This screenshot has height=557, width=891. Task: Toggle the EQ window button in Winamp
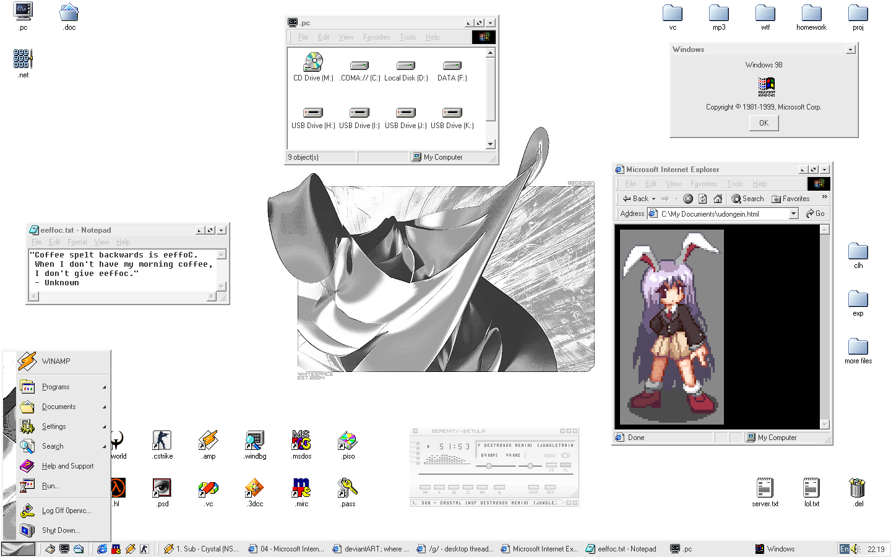pyautogui.click(x=551, y=465)
